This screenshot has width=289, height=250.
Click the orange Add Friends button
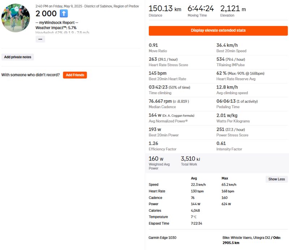point(75,75)
